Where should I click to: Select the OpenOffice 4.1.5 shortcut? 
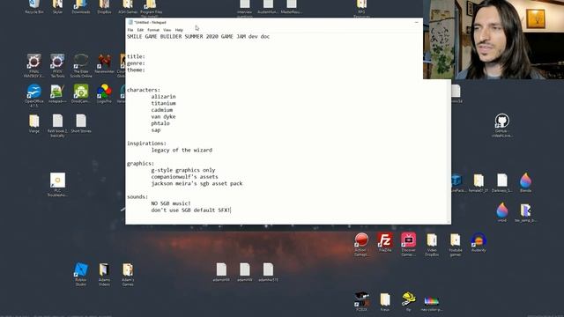coord(34,95)
